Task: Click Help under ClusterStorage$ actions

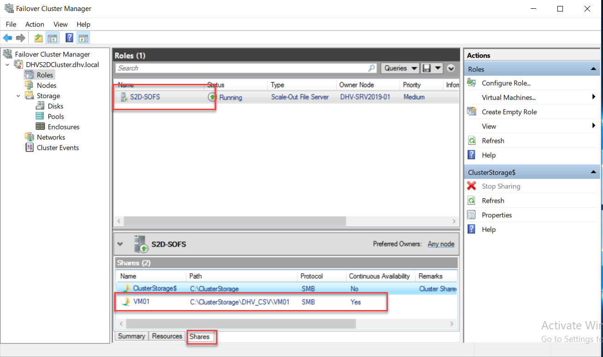Action: click(x=489, y=229)
